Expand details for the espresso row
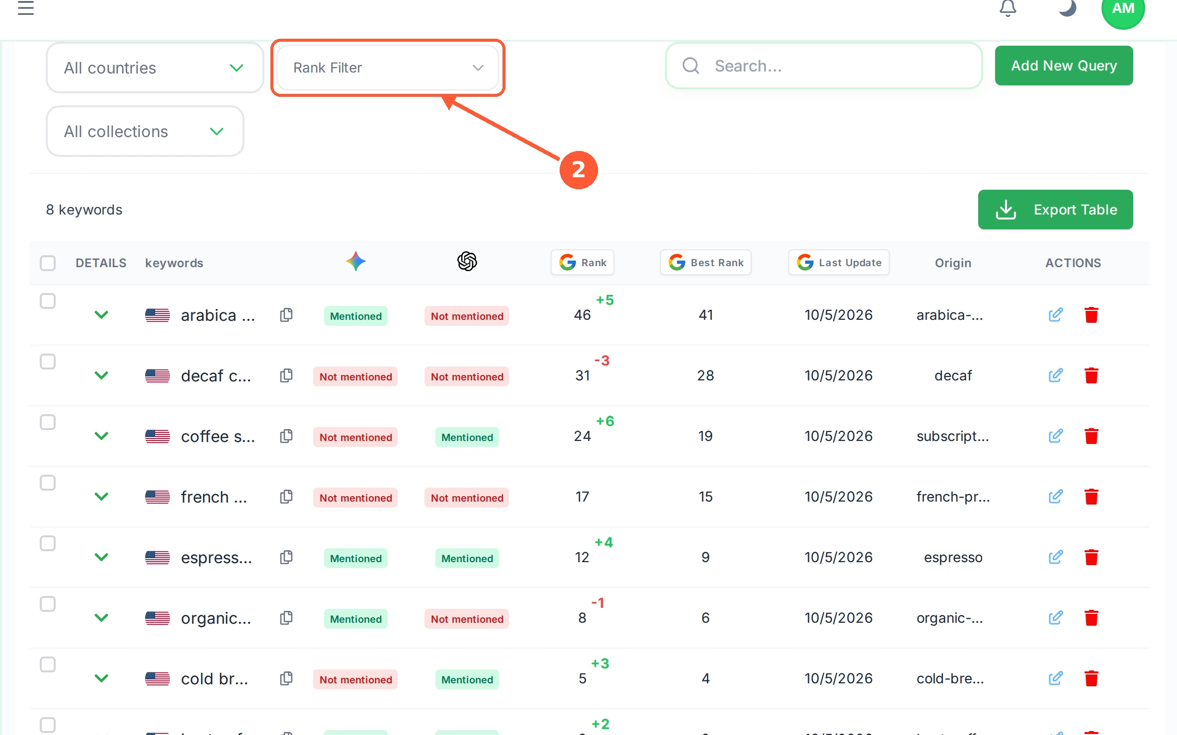Viewport: 1177px width, 735px height. 101,557
